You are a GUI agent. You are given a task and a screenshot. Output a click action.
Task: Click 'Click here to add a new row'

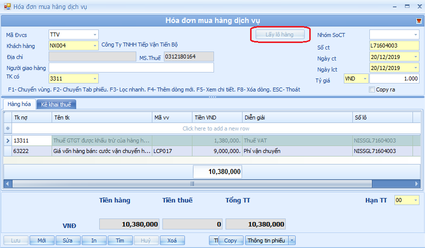(216, 128)
